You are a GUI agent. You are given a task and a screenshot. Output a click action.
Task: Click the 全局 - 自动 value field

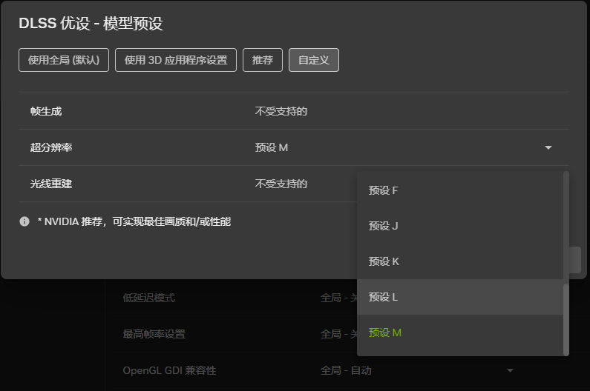pos(346,370)
